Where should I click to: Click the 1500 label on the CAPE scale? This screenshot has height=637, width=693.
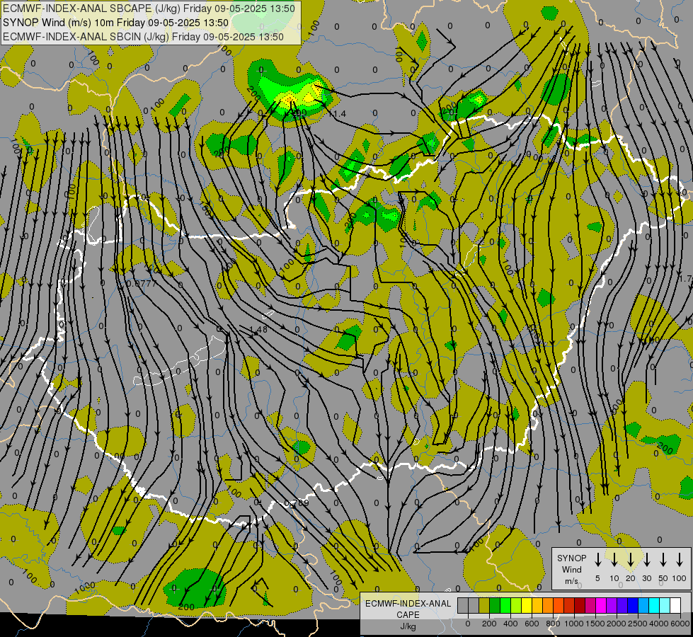pyautogui.click(x=595, y=624)
